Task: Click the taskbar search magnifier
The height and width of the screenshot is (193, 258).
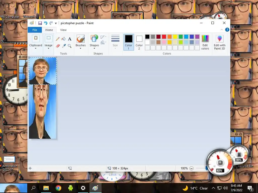Action: click(34, 188)
